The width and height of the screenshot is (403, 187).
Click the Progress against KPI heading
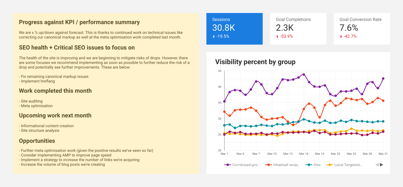point(79,22)
